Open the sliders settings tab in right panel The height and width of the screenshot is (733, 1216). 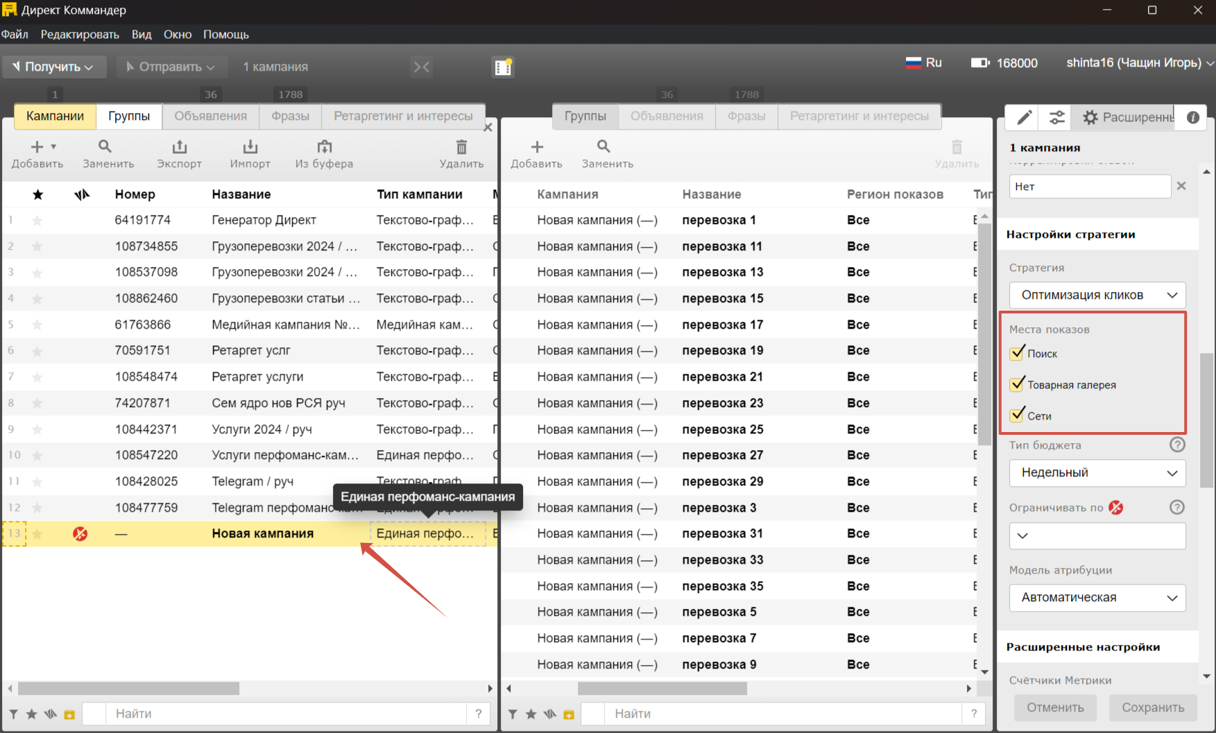[1056, 117]
